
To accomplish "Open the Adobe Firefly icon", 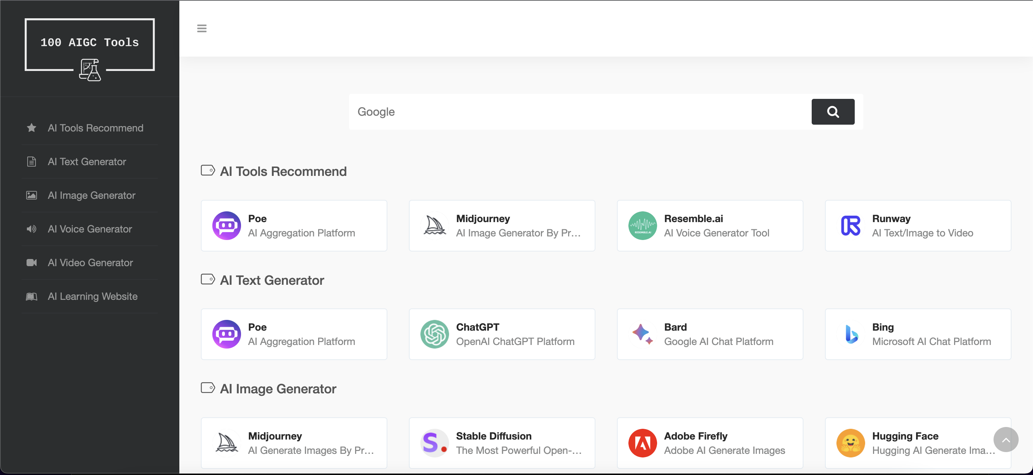I will click(642, 443).
